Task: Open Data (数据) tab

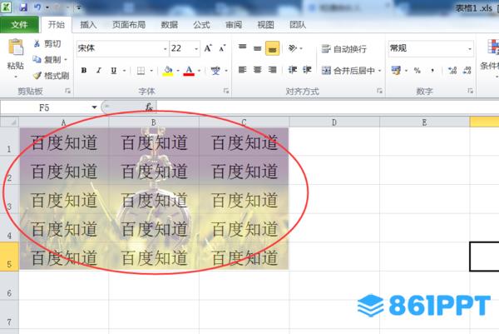Action: point(170,24)
